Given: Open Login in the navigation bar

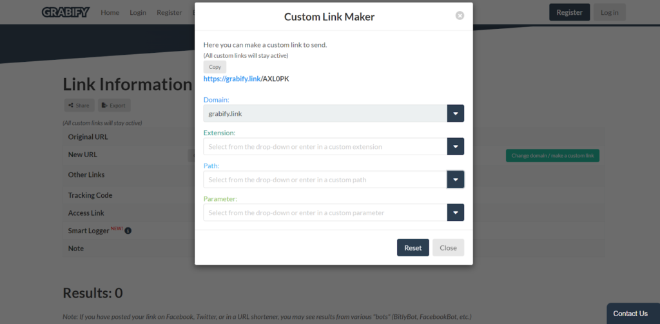Looking at the screenshot, I should point(138,13).
